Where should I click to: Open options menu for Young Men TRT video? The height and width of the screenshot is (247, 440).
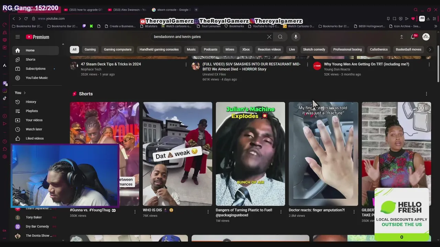429,64
